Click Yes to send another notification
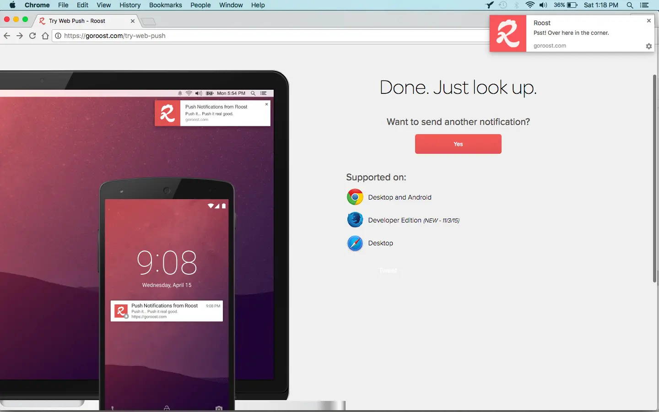Image resolution: width=659 pixels, height=412 pixels. (x=458, y=144)
